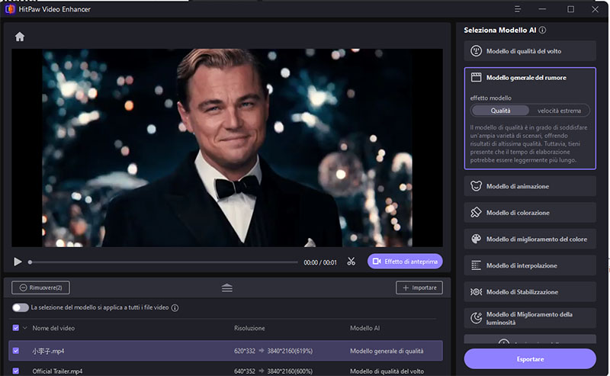
Task: Click the general denoise model icon
Action: click(x=476, y=78)
